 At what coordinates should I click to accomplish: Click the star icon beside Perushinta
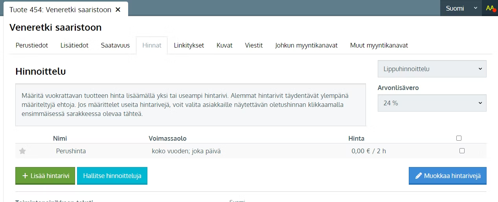pos(22,151)
